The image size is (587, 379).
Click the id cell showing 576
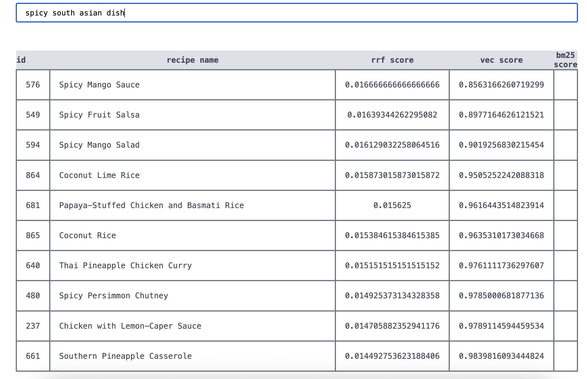[33, 85]
